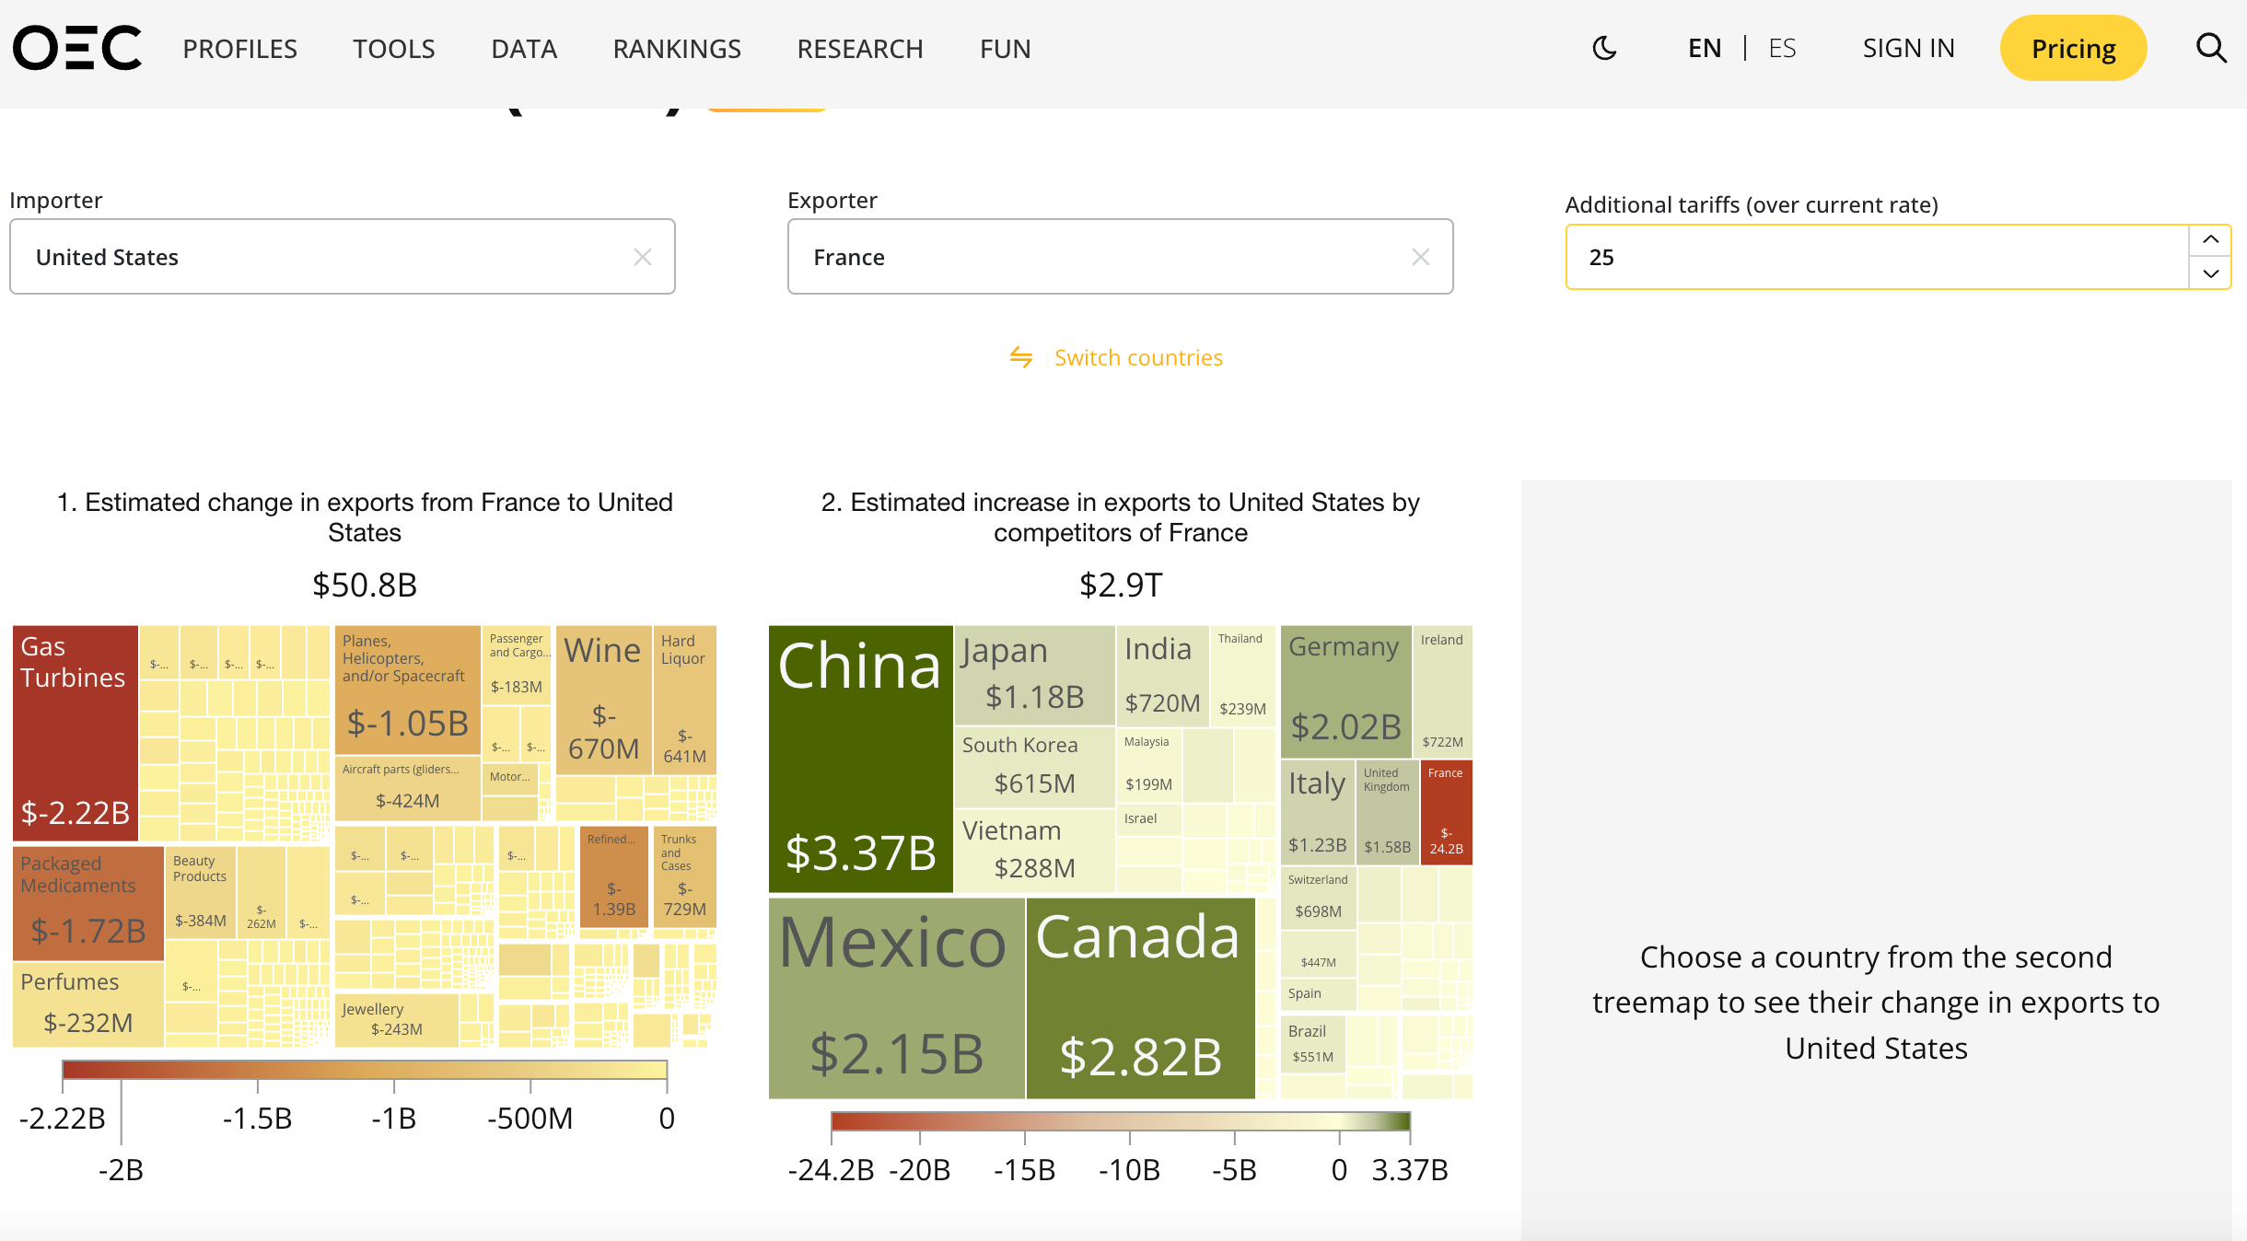This screenshot has height=1241, width=2247.
Task: Select the Gas Turbines treemap tile
Action: coord(76,733)
